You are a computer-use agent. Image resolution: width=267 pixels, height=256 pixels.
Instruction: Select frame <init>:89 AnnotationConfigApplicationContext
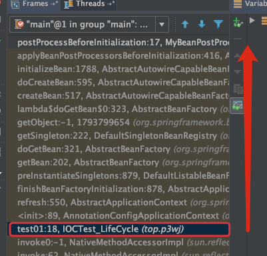119,215
